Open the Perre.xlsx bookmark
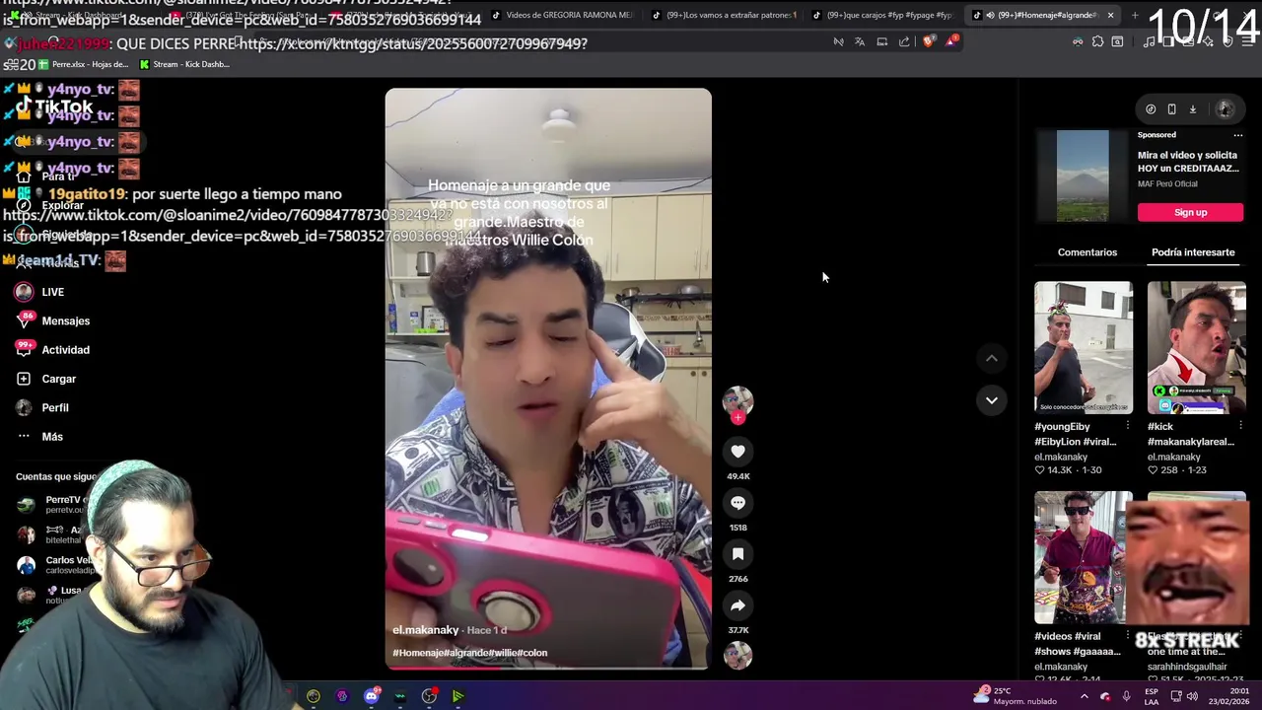1262x710 pixels. (84, 64)
